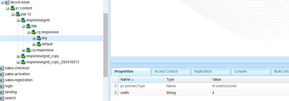Click the title node icon
289x101 pixels.
coord(28,26)
